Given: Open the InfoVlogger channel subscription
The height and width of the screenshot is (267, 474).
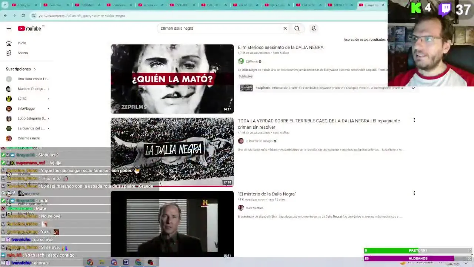Looking at the screenshot, I should pos(27,109).
